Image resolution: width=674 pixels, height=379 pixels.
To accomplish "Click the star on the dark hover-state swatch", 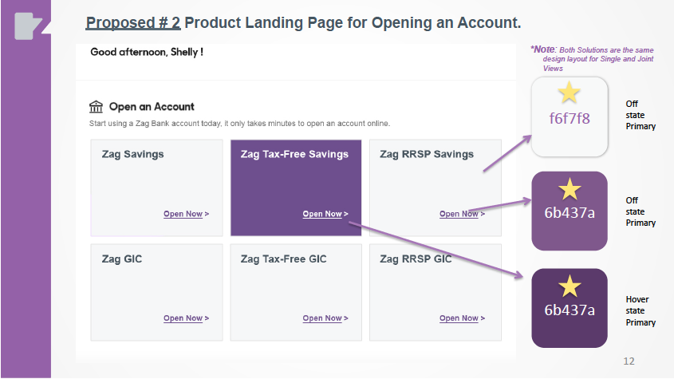I will coord(570,286).
